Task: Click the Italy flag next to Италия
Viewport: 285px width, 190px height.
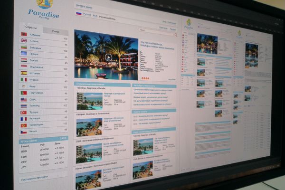Action: click(x=24, y=79)
